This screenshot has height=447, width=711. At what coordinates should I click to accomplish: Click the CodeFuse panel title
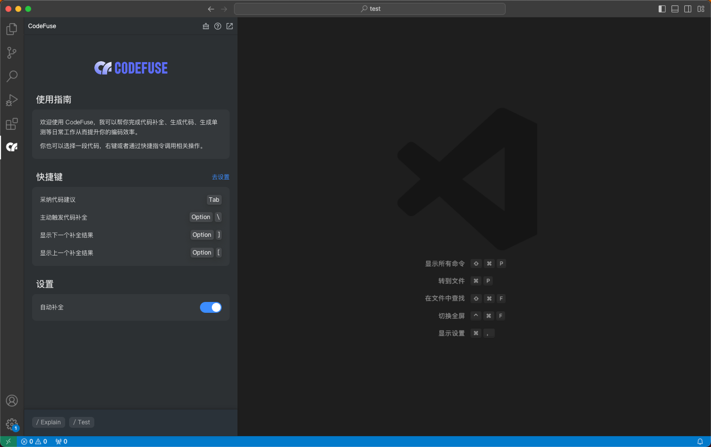click(42, 26)
